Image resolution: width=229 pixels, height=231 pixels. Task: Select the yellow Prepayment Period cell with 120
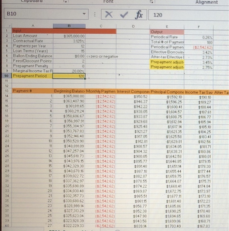[69, 76]
